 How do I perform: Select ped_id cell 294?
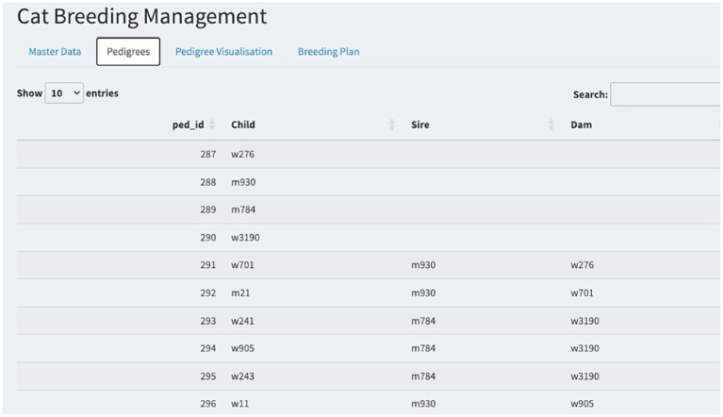(x=208, y=348)
